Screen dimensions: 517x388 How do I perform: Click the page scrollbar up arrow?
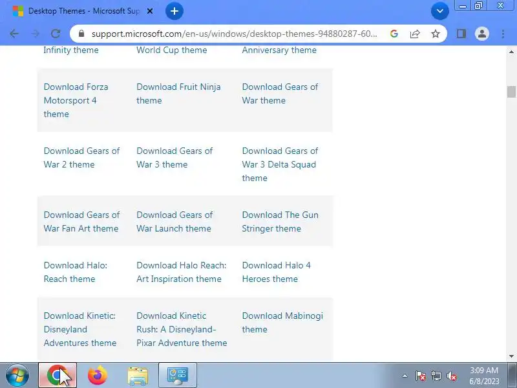[511, 52]
